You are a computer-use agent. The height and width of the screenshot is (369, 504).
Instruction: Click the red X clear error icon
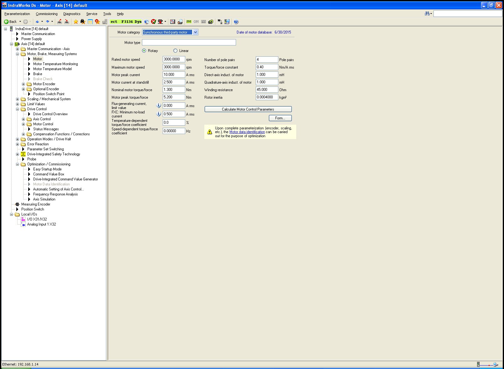pos(153,22)
